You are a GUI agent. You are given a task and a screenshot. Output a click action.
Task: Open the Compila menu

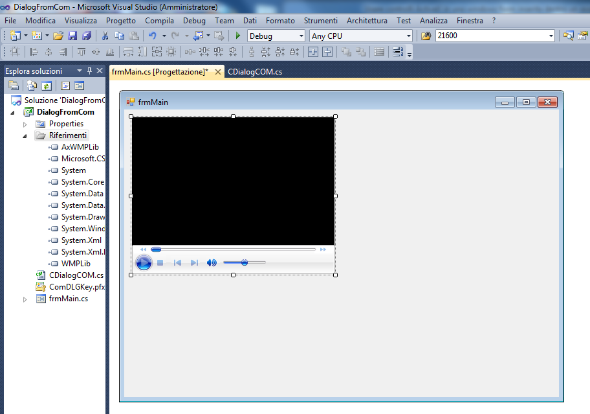tap(160, 21)
